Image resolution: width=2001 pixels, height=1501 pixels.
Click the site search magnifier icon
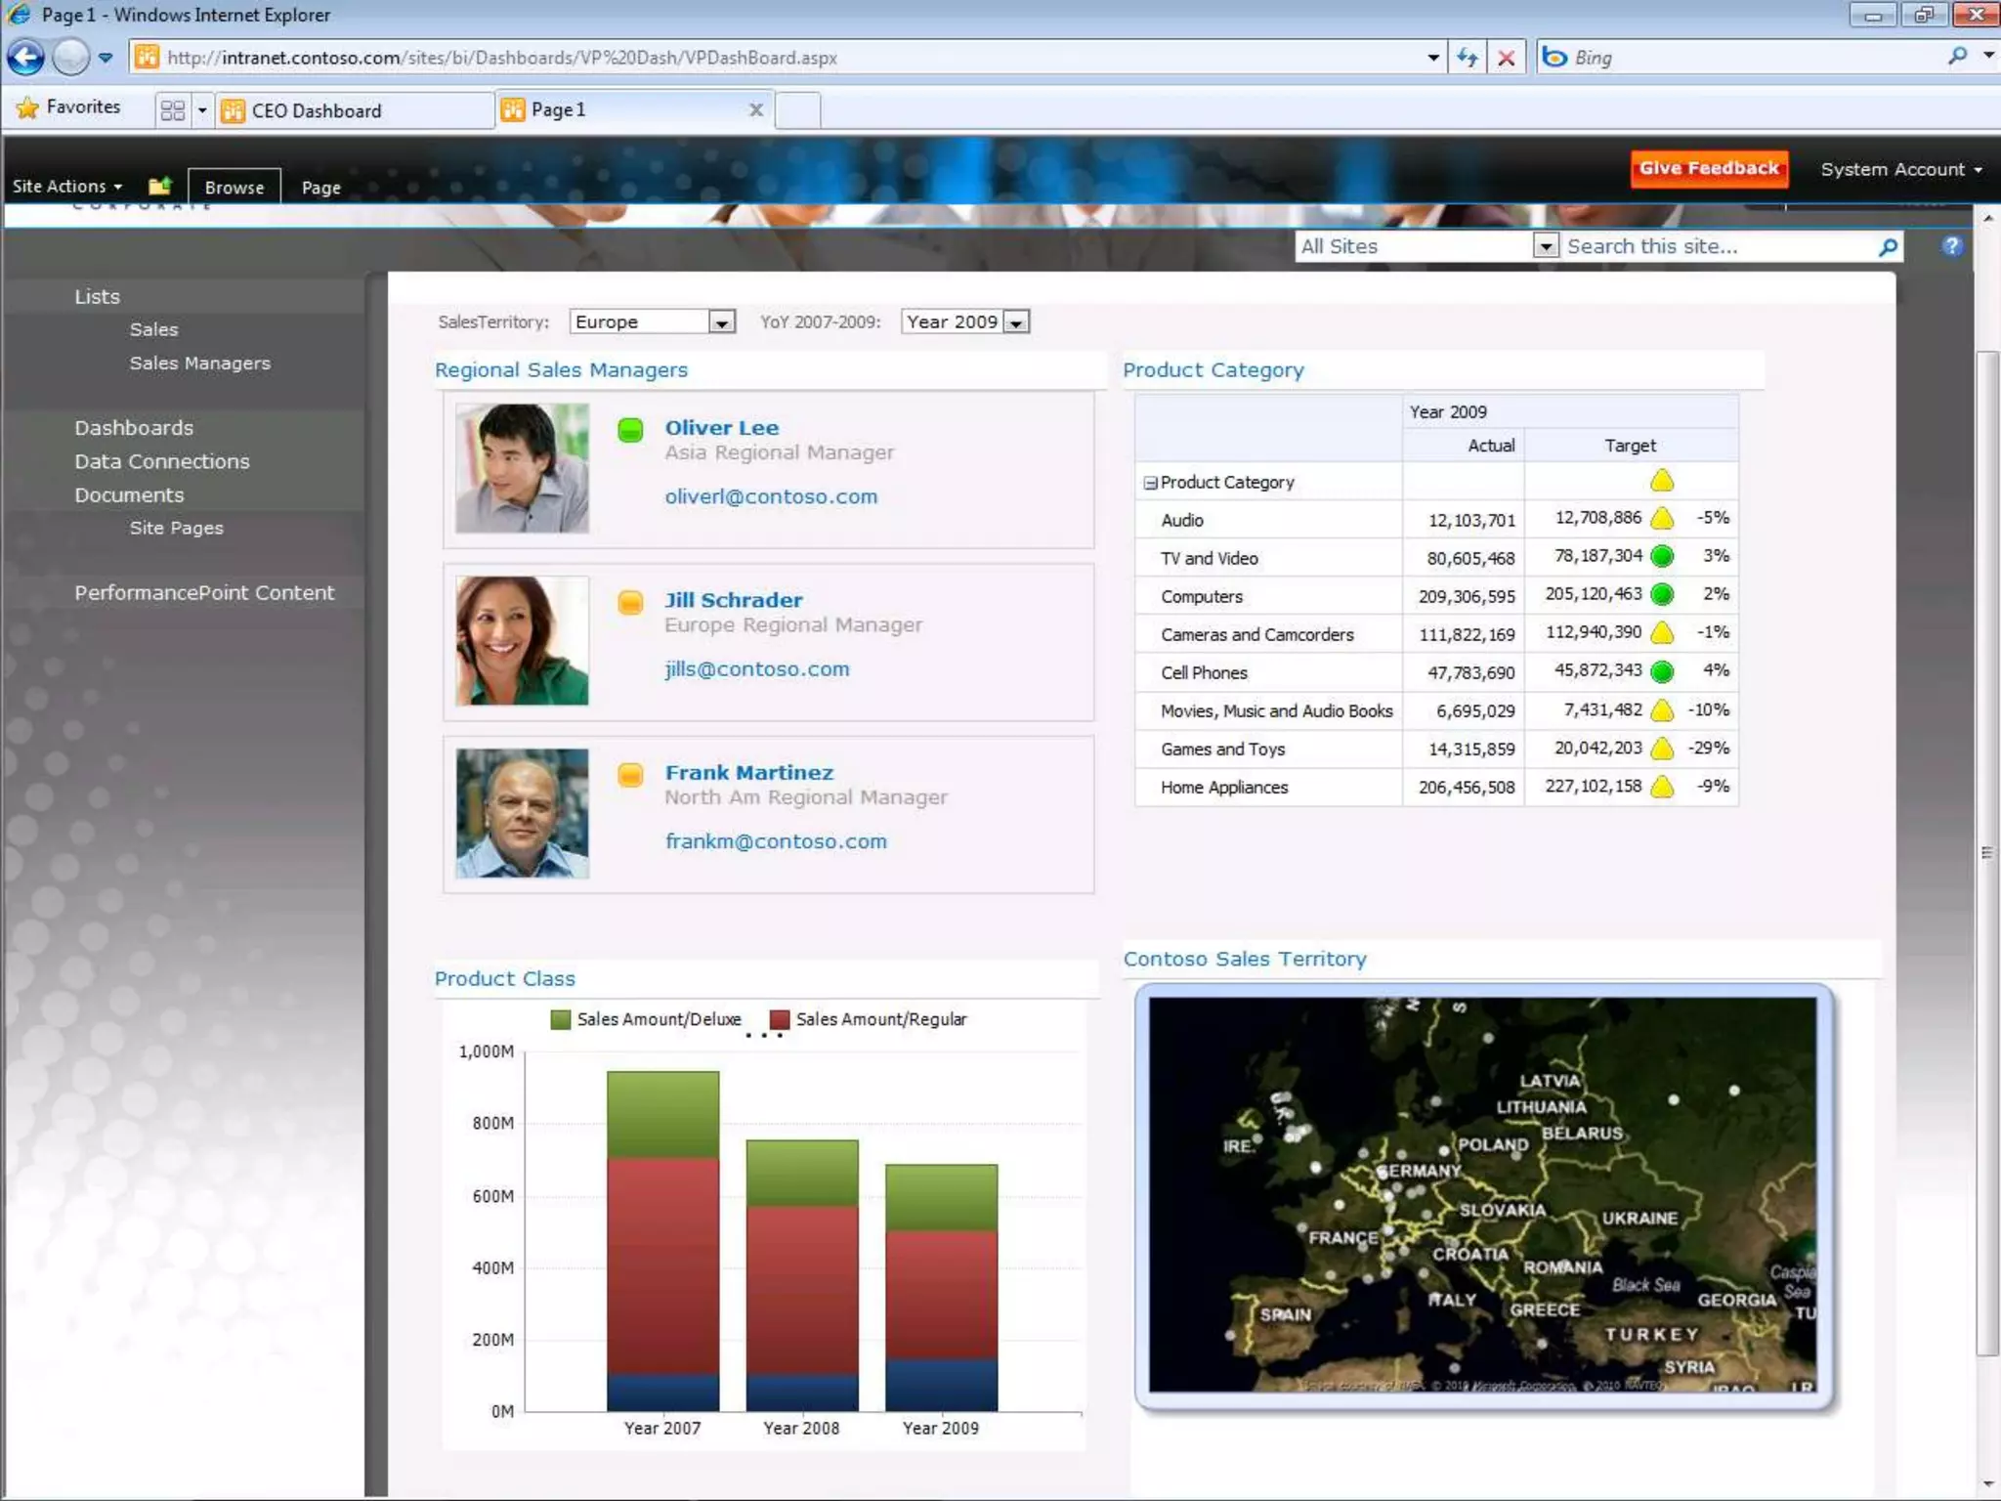[x=1888, y=247]
